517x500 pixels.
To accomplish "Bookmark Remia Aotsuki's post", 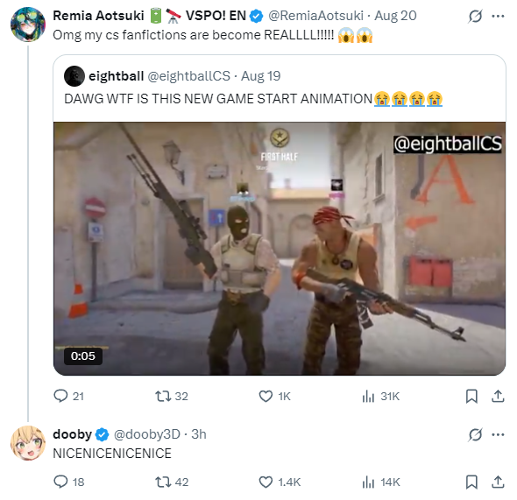I will point(471,396).
